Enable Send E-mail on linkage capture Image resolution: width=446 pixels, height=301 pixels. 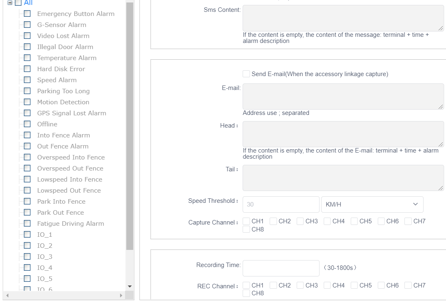246,74
